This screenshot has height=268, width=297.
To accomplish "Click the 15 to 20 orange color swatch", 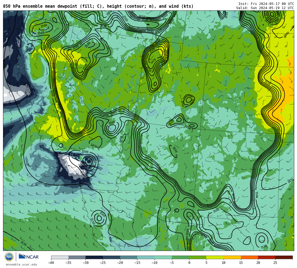I will click(x=249, y=257).
